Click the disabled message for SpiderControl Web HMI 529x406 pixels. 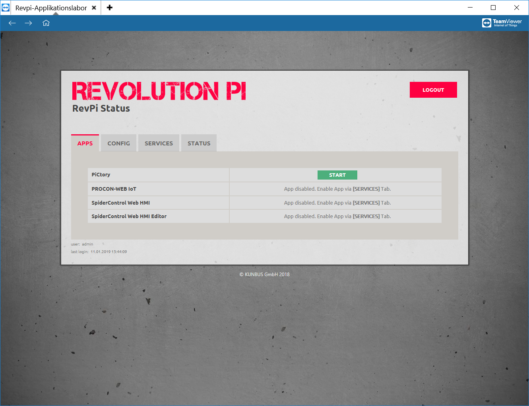[337, 203]
